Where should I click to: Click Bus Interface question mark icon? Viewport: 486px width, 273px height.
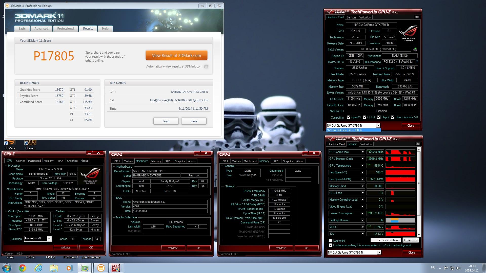[x=417, y=62]
